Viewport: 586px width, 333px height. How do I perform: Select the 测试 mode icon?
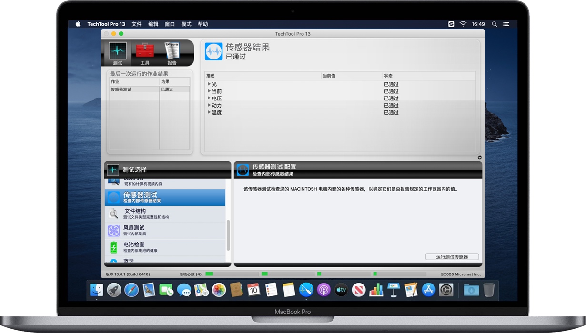pyautogui.click(x=117, y=51)
